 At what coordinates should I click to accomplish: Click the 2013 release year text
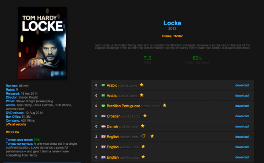pos(172,29)
